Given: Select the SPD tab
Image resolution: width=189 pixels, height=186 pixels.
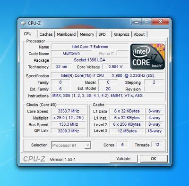Looking at the screenshot, I should (x=102, y=34).
